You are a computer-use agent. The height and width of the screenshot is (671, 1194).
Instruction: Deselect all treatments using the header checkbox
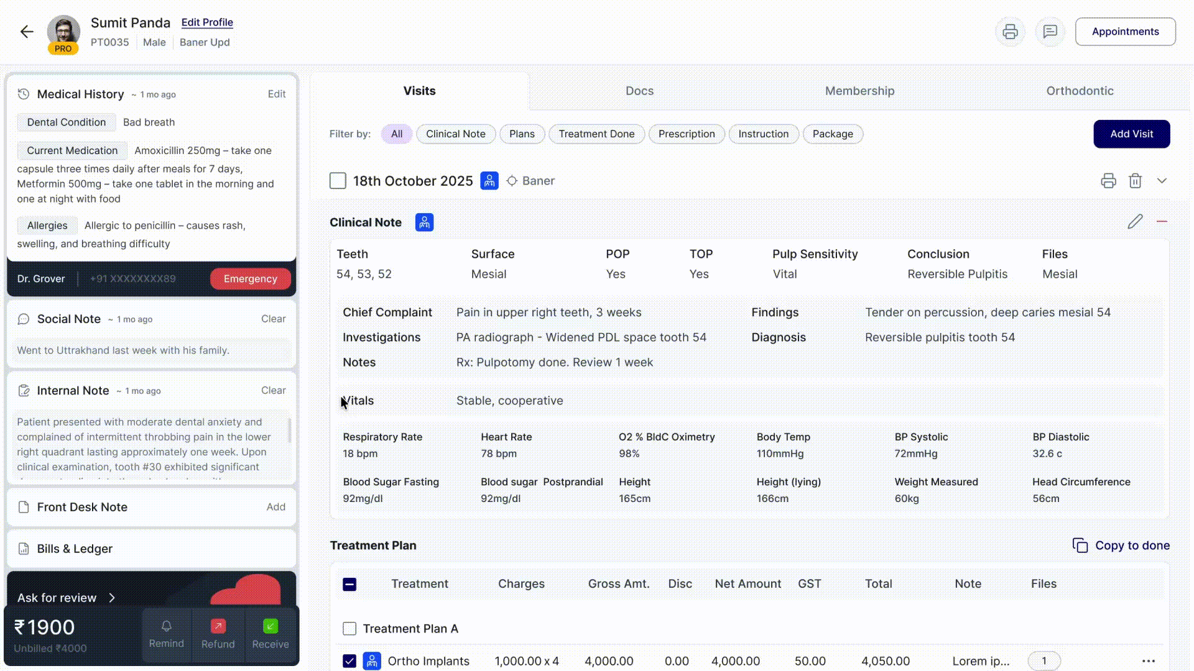tap(349, 584)
